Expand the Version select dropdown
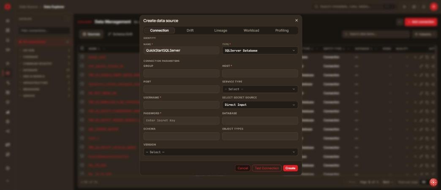This screenshot has height=190, width=441. 221,152
